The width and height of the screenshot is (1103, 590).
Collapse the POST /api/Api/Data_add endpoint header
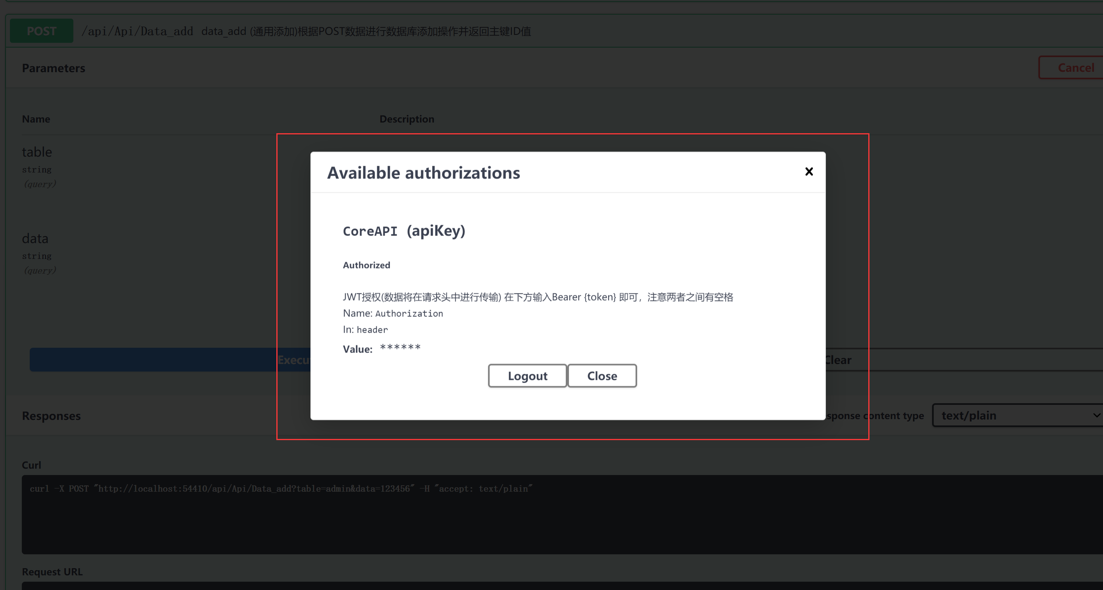coord(554,31)
